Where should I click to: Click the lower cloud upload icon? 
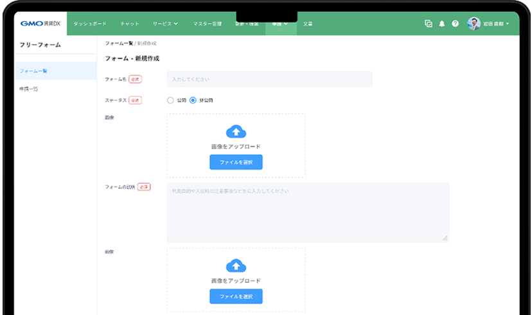236,265
